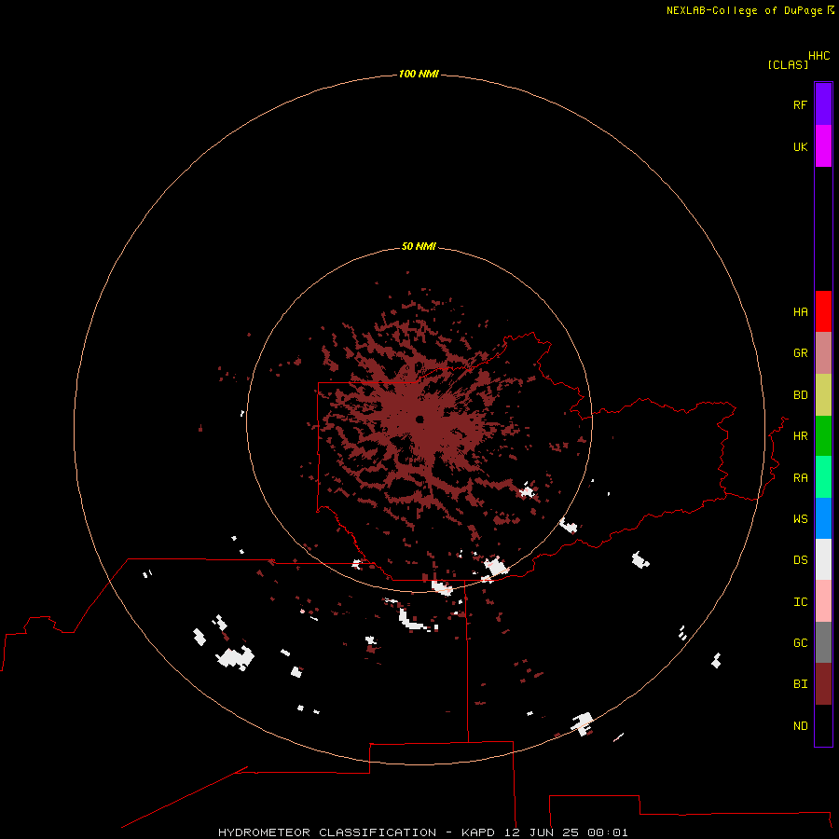Click the RF legend label

click(800, 104)
